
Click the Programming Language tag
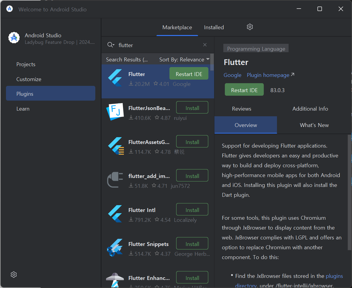[256, 49]
